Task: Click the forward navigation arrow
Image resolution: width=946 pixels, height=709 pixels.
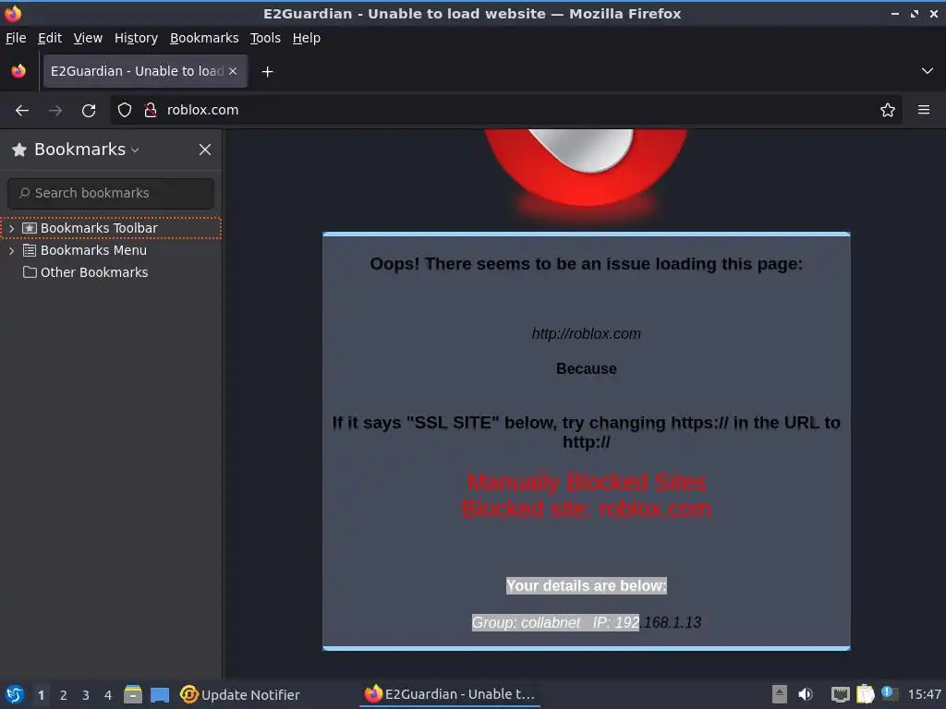Action: tap(55, 111)
